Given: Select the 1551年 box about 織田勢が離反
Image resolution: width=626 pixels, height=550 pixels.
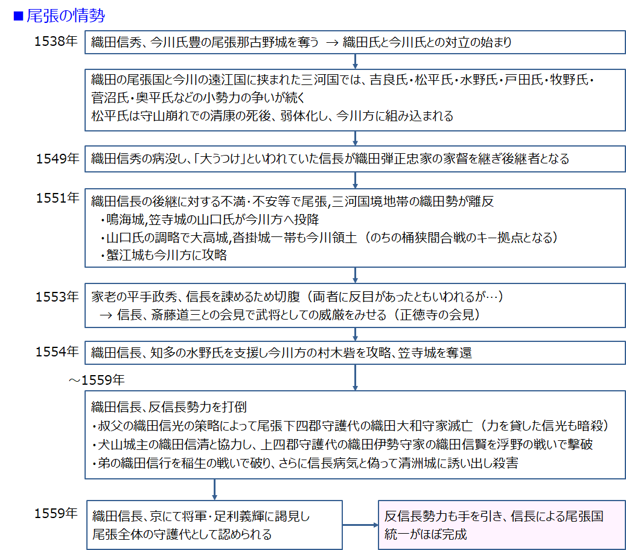Looking at the screenshot, I should tap(354, 228).
